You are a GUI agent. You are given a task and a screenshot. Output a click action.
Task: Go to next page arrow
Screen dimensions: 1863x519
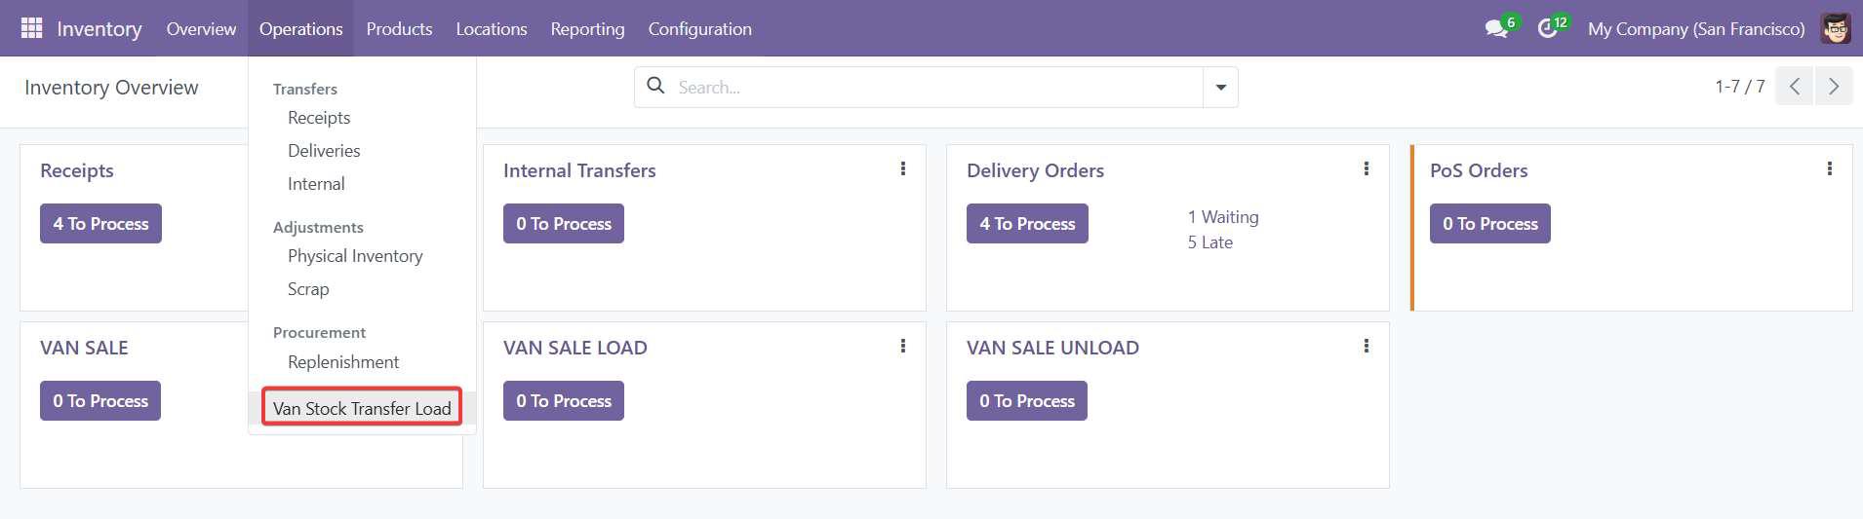tap(1834, 87)
